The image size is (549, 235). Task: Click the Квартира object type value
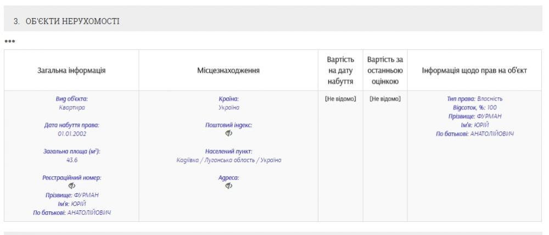click(x=72, y=108)
